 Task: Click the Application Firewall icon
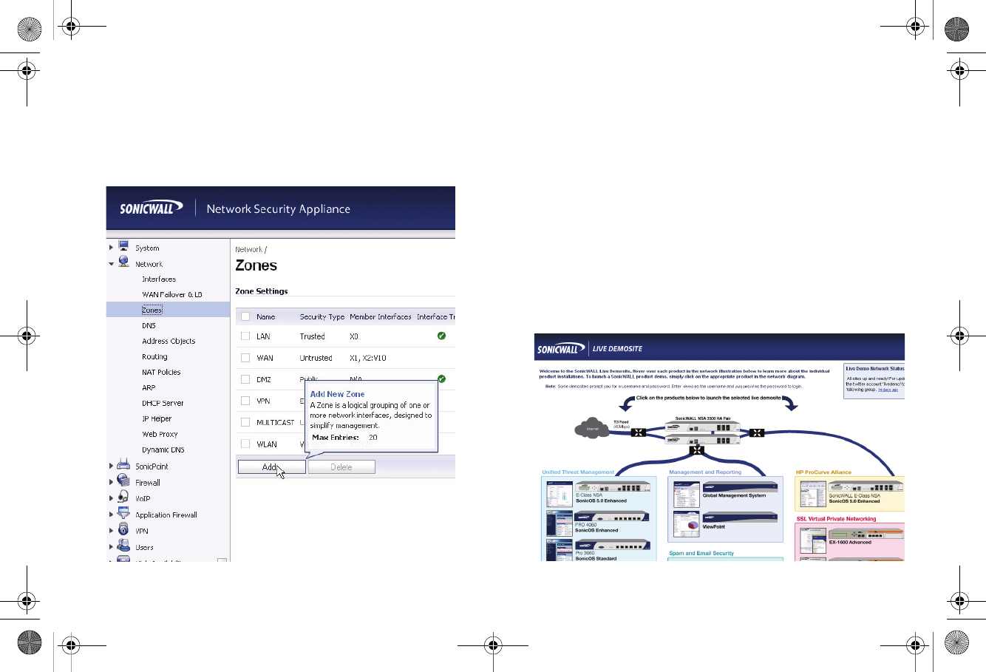tap(123, 514)
